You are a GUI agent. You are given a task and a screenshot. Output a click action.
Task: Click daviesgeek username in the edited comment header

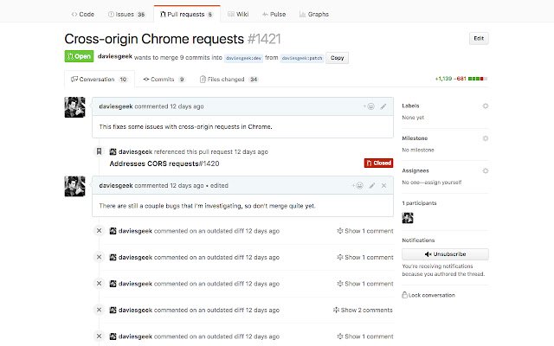(x=116, y=185)
